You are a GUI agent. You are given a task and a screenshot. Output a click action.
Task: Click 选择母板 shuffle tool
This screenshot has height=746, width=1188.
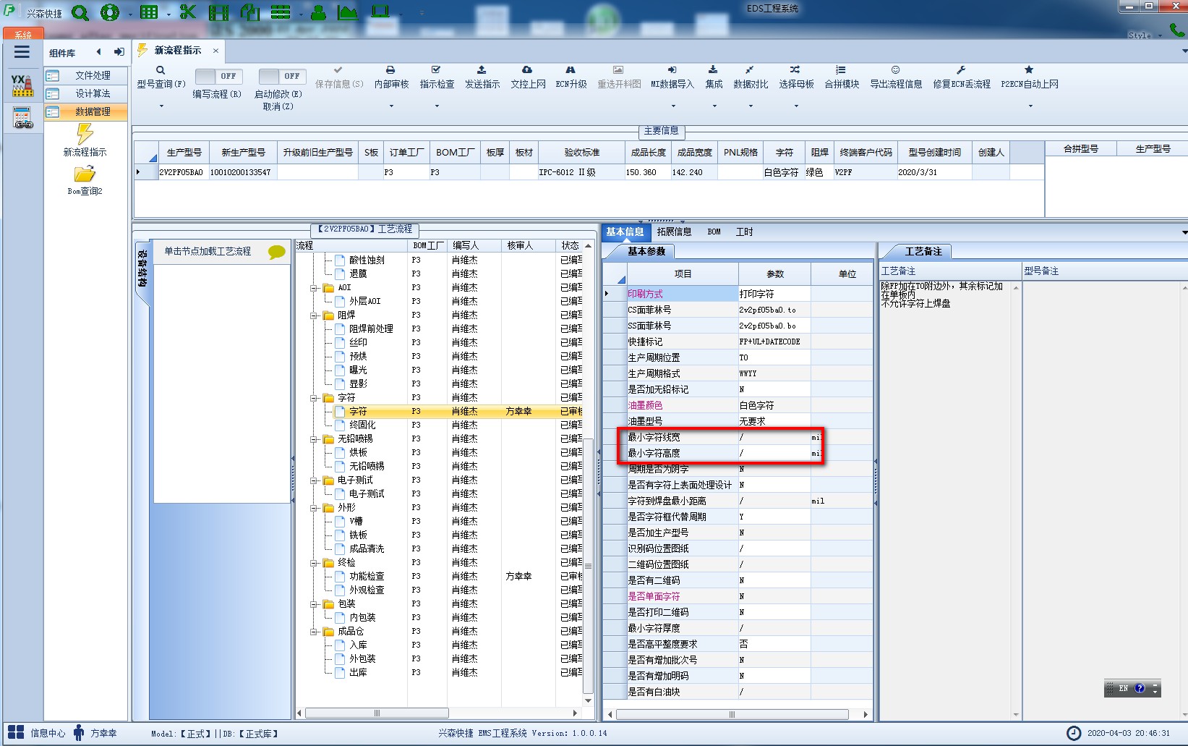point(796,77)
